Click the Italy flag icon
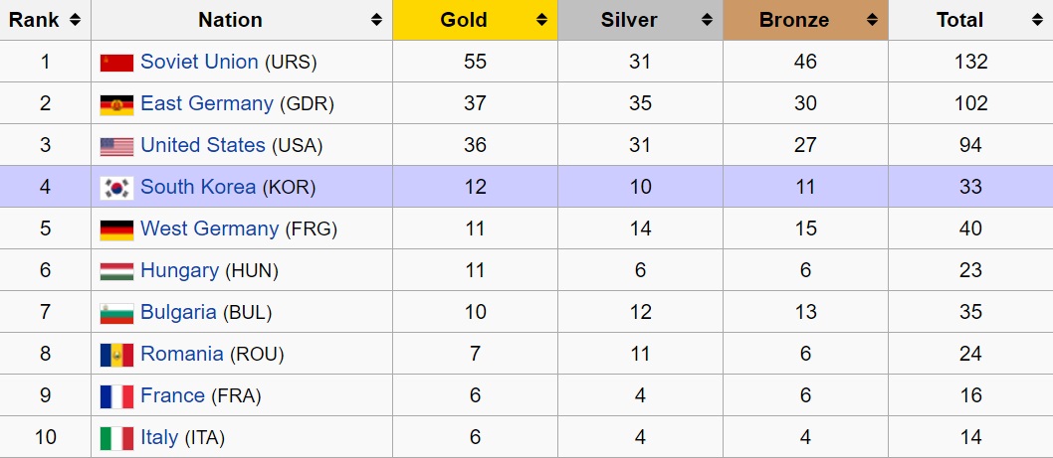Image resolution: width=1053 pixels, height=458 pixels. coord(116,438)
